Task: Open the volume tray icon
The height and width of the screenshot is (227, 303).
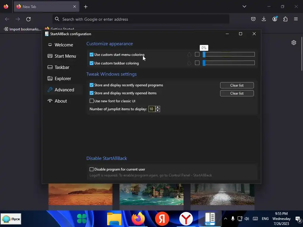Action: (247, 219)
